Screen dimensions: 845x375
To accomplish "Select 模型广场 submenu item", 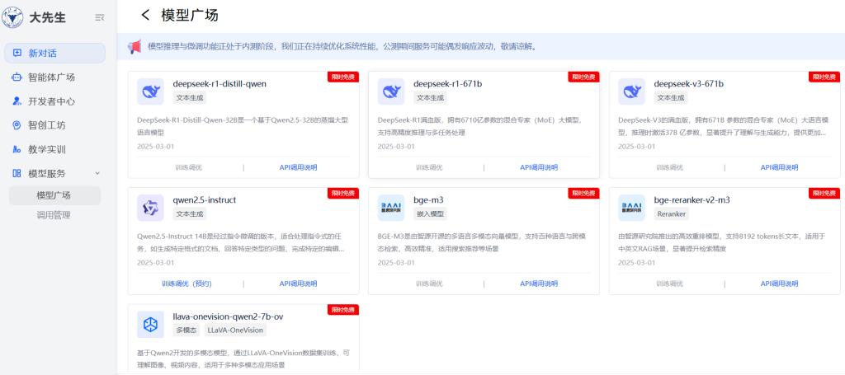I will tap(54, 195).
